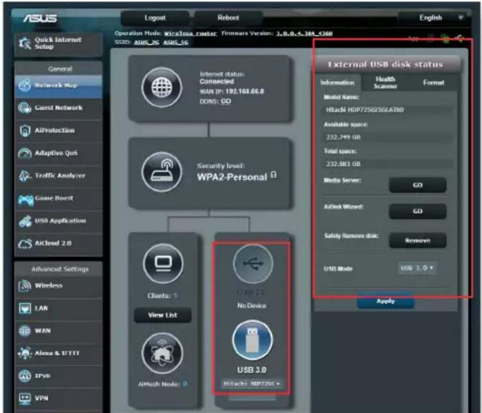Click the View List button
Viewport: 482px width, 413px height.
point(162,315)
